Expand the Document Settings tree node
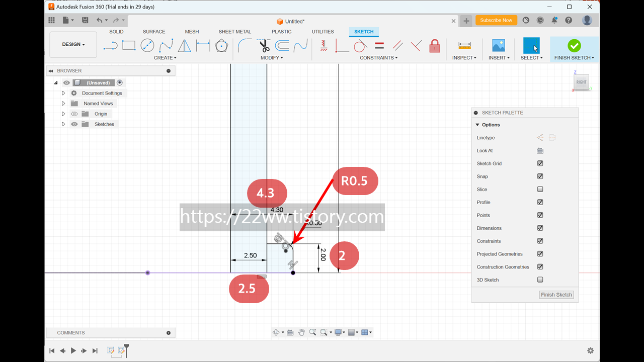644x362 pixels. [63, 93]
